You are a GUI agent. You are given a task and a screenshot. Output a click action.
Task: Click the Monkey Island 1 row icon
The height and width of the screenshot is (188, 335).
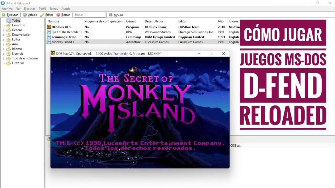(x=49, y=42)
